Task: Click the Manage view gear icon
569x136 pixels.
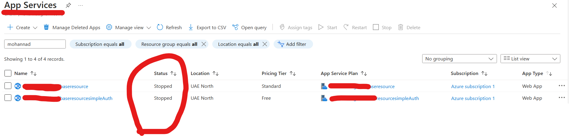Action: (x=109, y=27)
